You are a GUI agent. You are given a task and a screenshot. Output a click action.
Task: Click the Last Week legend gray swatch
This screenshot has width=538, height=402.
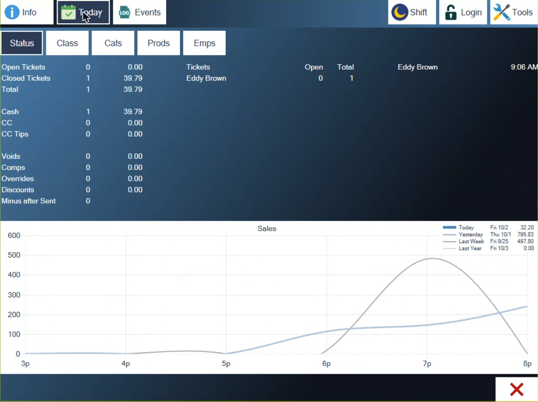(x=449, y=241)
